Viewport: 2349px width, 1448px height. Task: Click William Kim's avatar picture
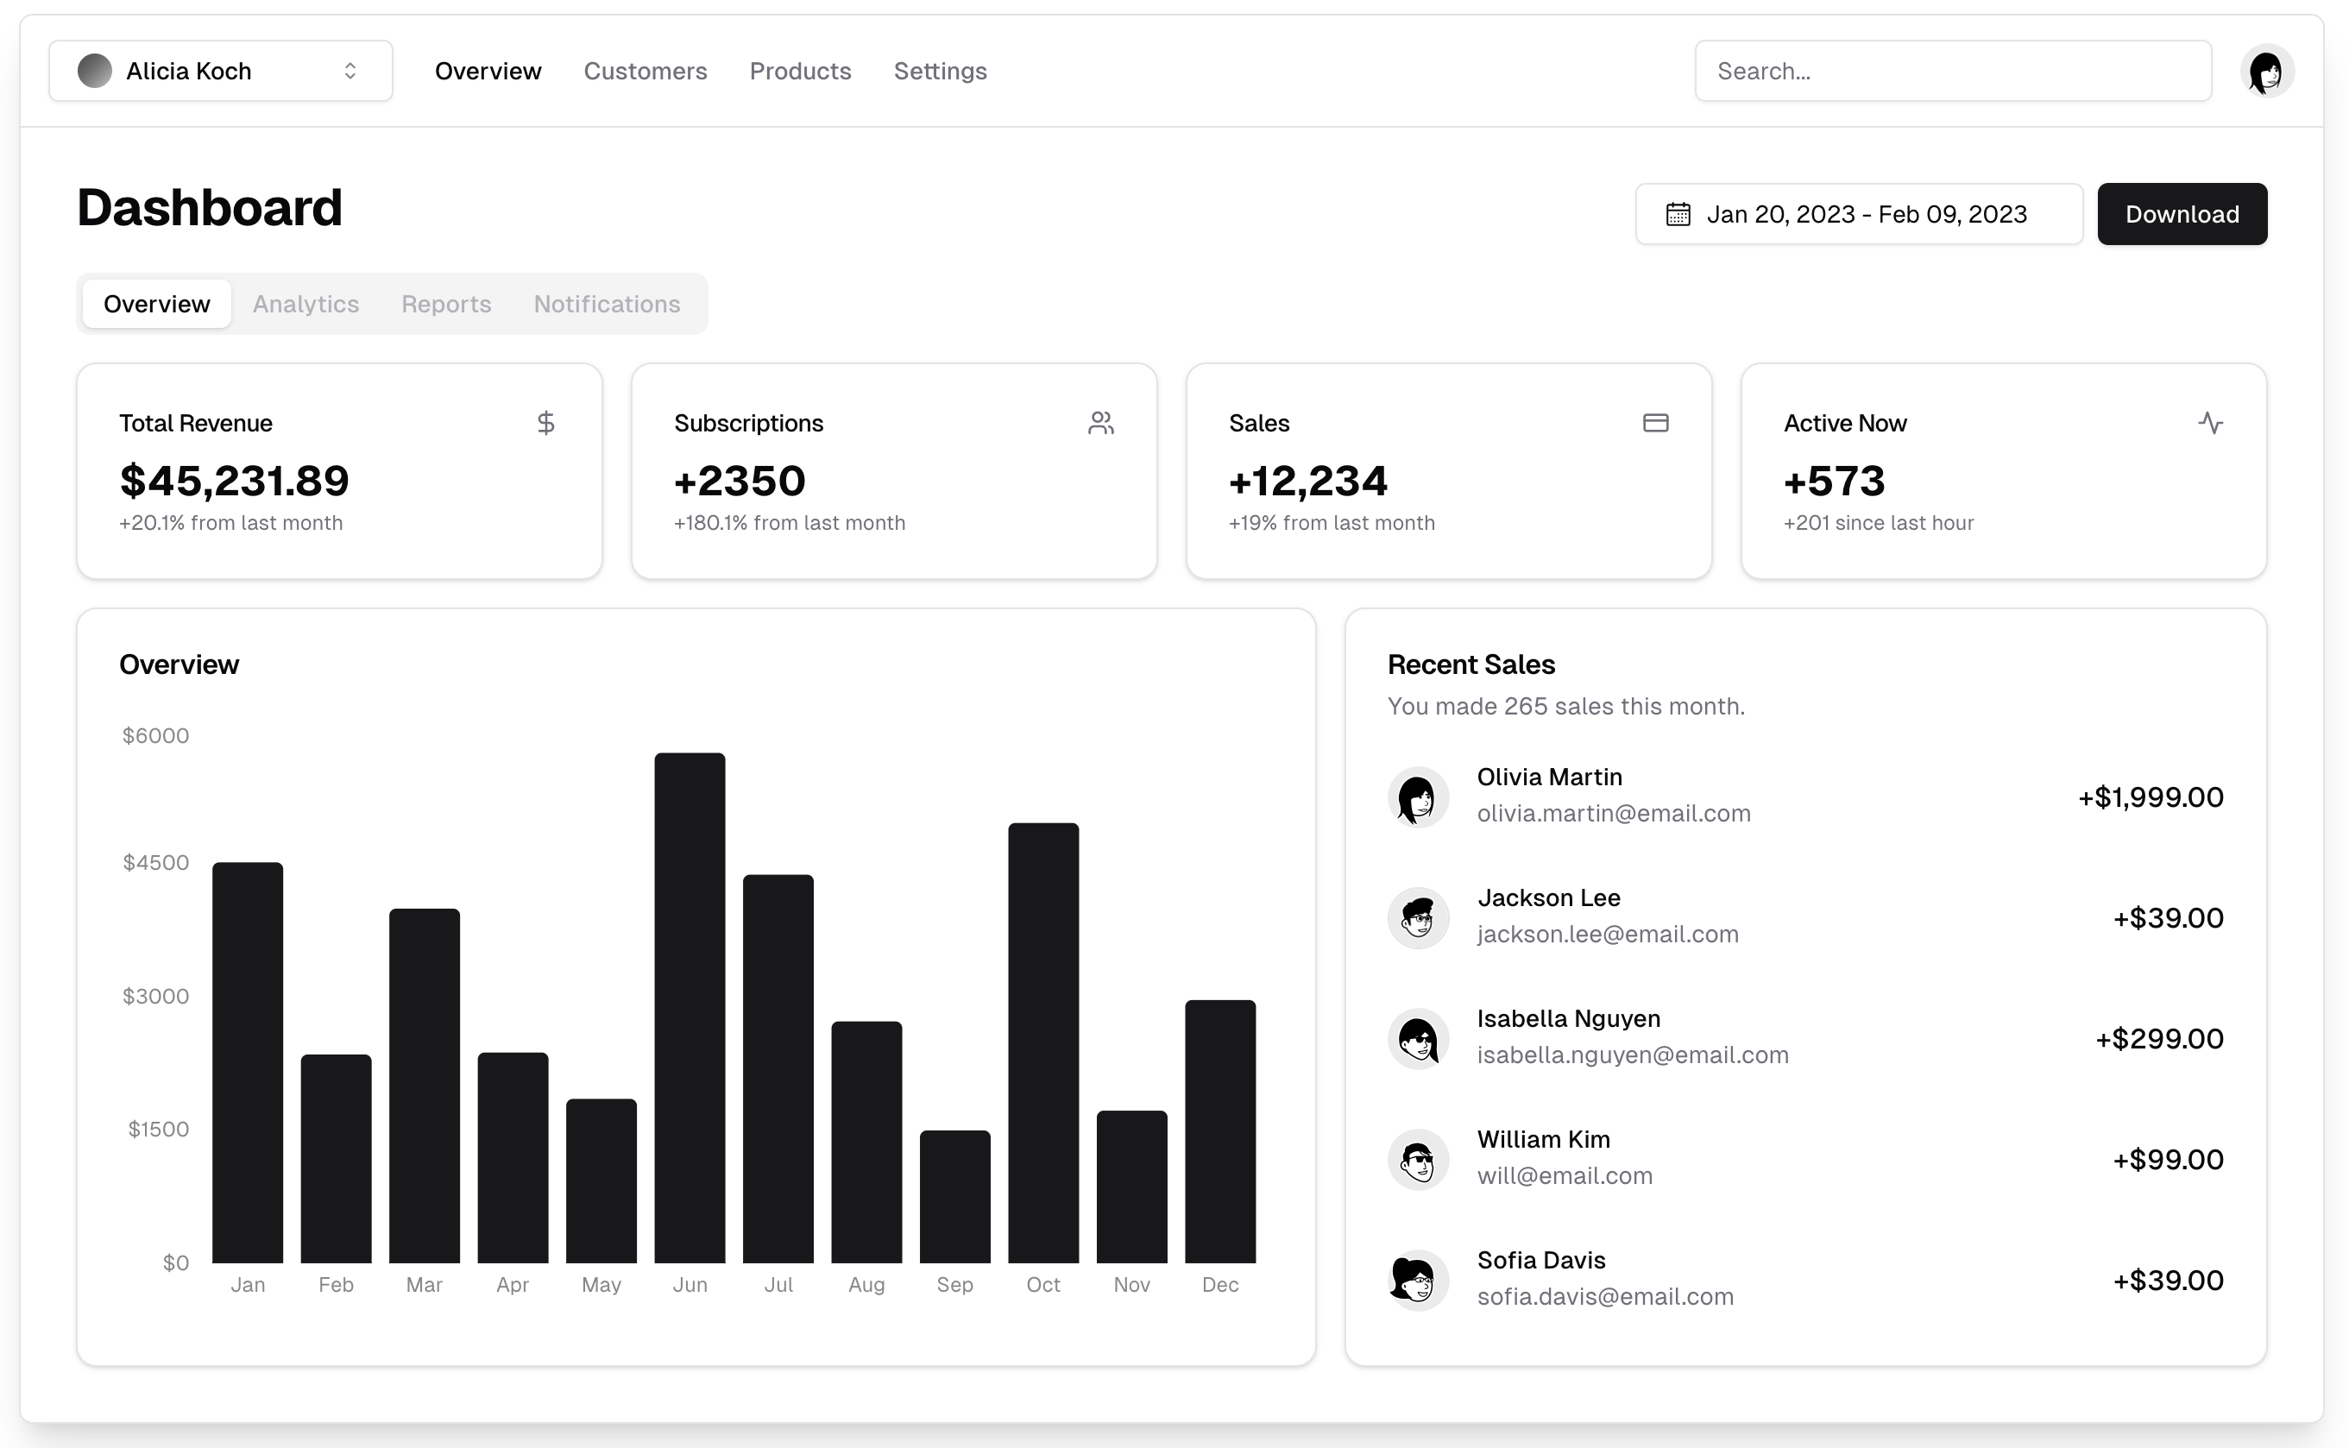click(1417, 1159)
